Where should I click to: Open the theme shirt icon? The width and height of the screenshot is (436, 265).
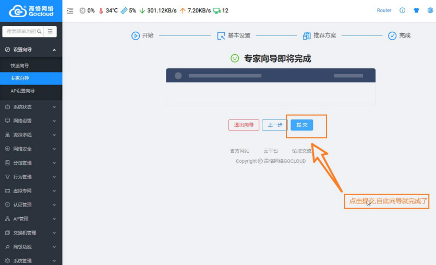(x=416, y=10)
